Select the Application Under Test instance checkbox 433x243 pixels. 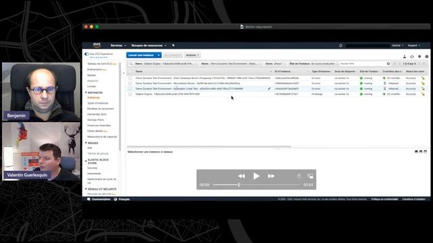tap(131, 88)
